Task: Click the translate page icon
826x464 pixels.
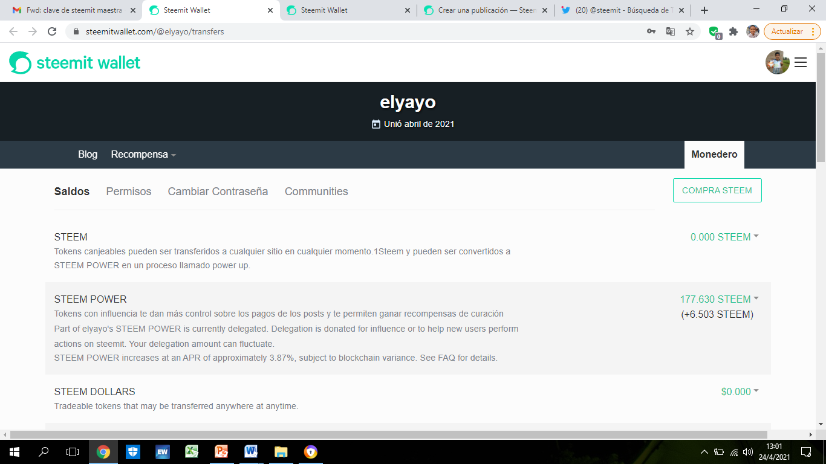Action: (x=671, y=31)
